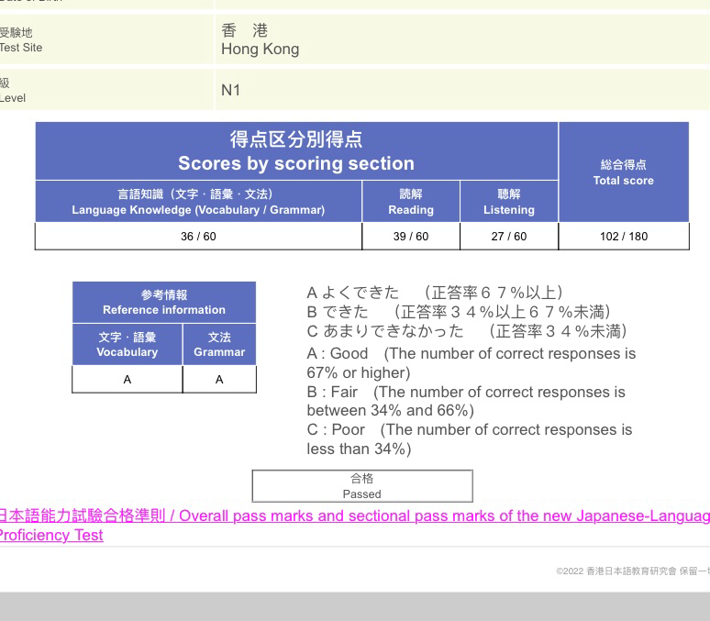Click the Japanese line 'A よくできた'

point(435,293)
